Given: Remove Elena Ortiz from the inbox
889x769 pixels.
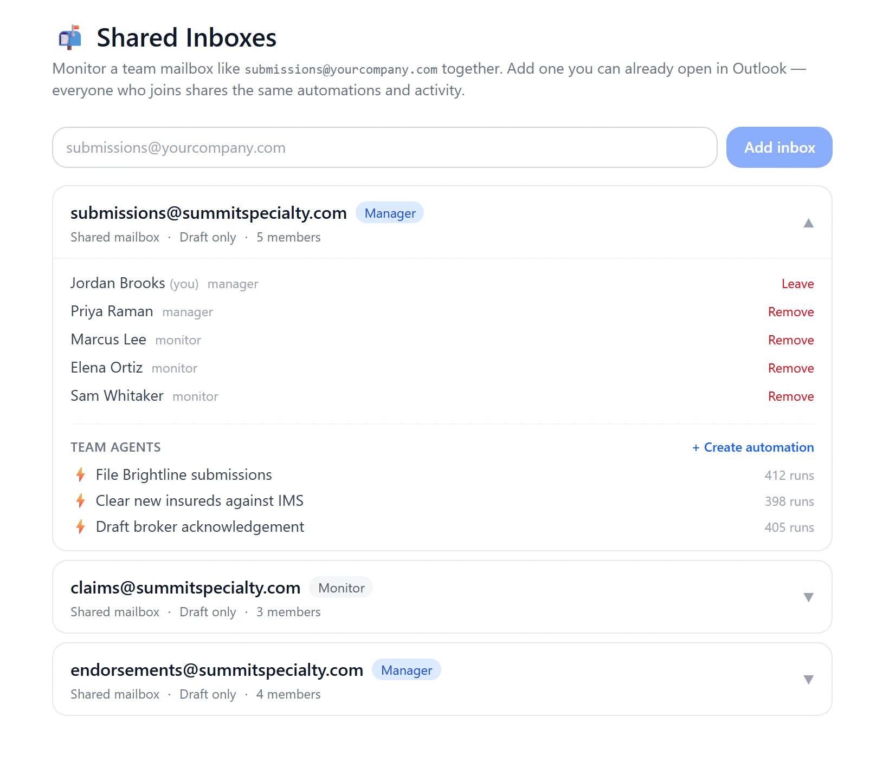Looking at the screenshot, I should click(791, 368).
